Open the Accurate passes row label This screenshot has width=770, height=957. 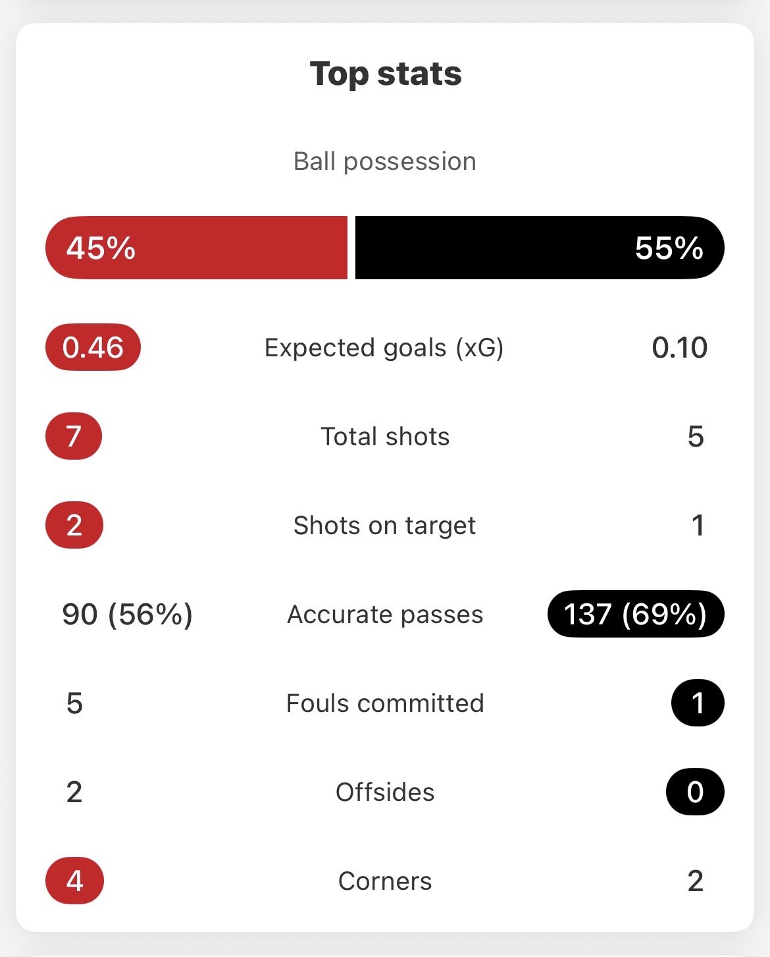point(385,615)
